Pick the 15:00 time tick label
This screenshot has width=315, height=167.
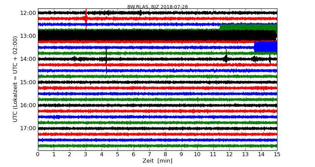coord(28,82)
